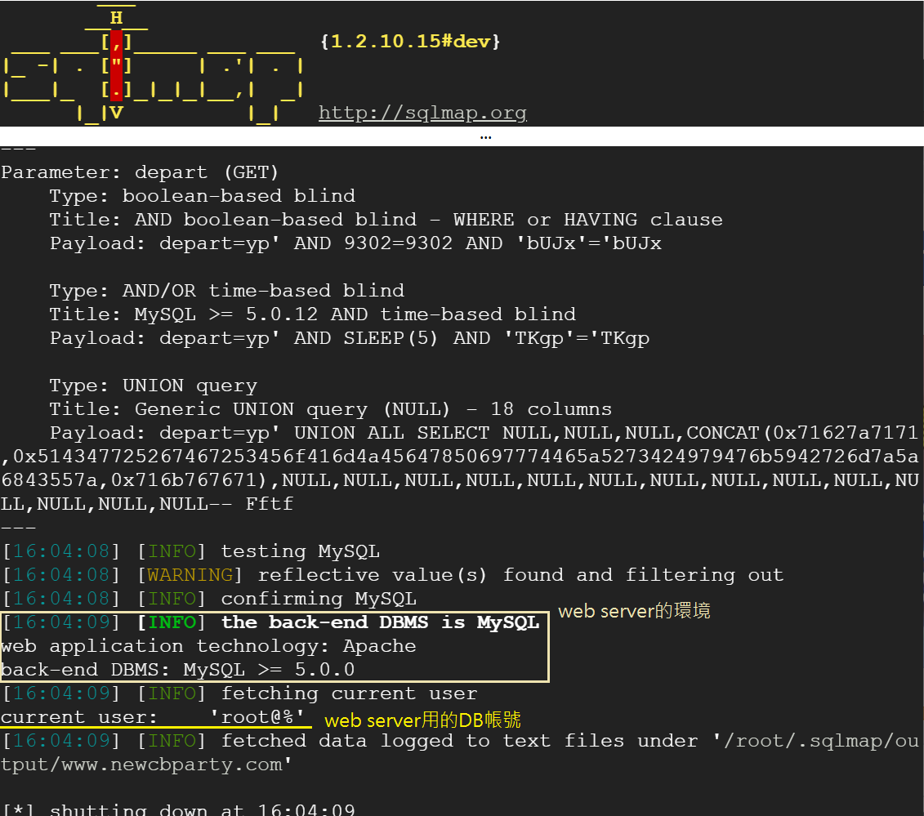924x816 pixels.
Task: Click the UNION ALL SELECT payload line
Action: [x=484, y=433]
